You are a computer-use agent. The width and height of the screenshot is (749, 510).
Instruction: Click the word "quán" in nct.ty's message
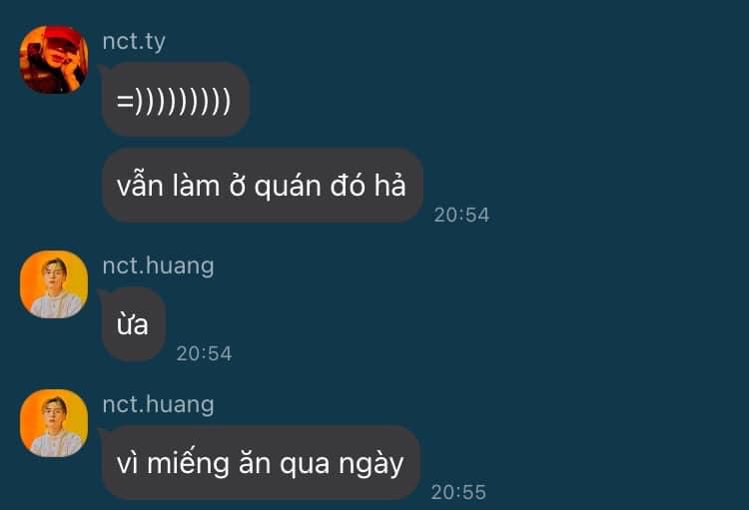click(x=287, y=186)
